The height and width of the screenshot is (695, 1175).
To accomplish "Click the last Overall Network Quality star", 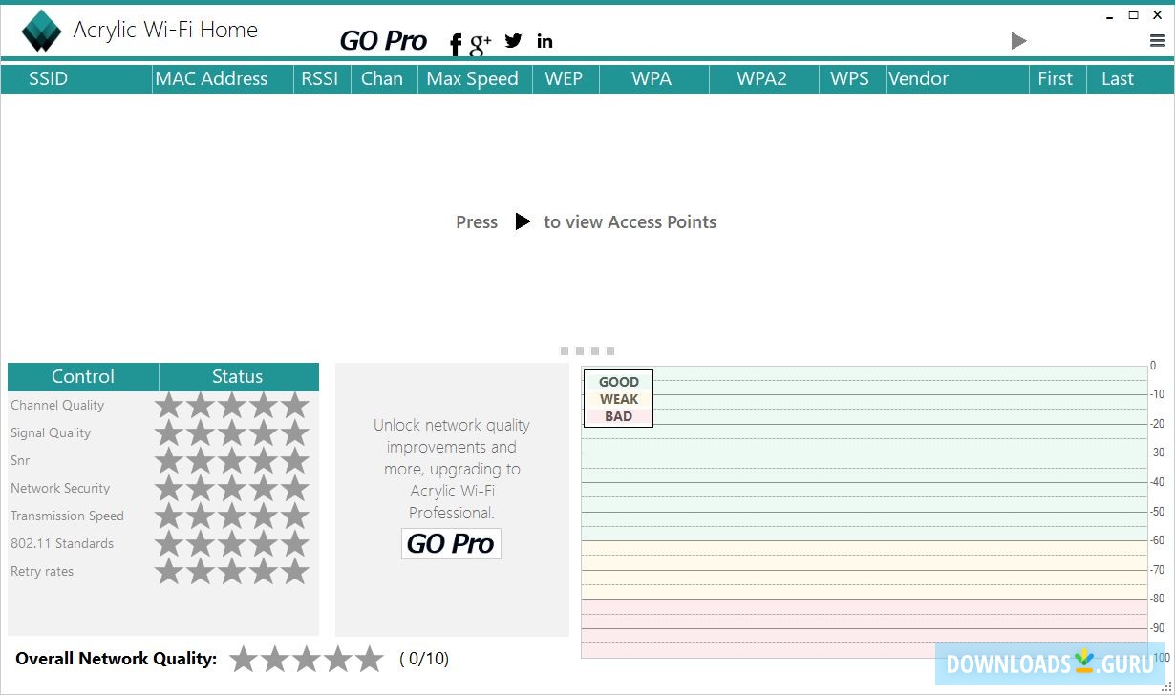I will pyautogui.click(x=370, y=659).
